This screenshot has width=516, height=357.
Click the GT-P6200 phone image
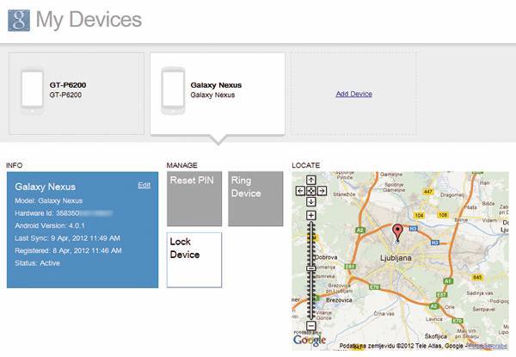coord(33,91)
